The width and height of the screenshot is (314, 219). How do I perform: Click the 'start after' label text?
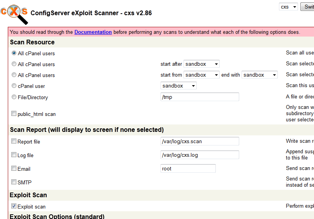point(171,64)
